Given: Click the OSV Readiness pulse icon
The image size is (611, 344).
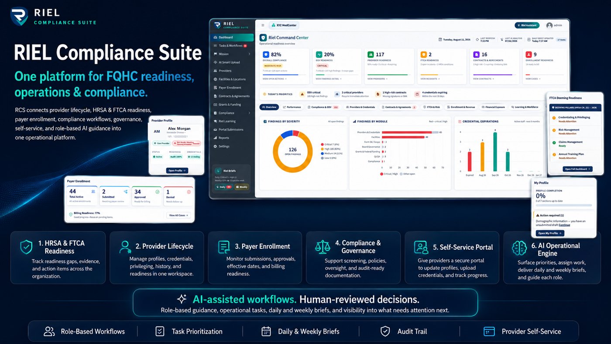Looking at the screenshot, I should [319, 55].
